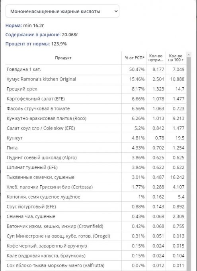Image resolution: width=197 pixels, height=271 pixels.
Task: Select the Говядина 1 кат. row
Action: 96,69
